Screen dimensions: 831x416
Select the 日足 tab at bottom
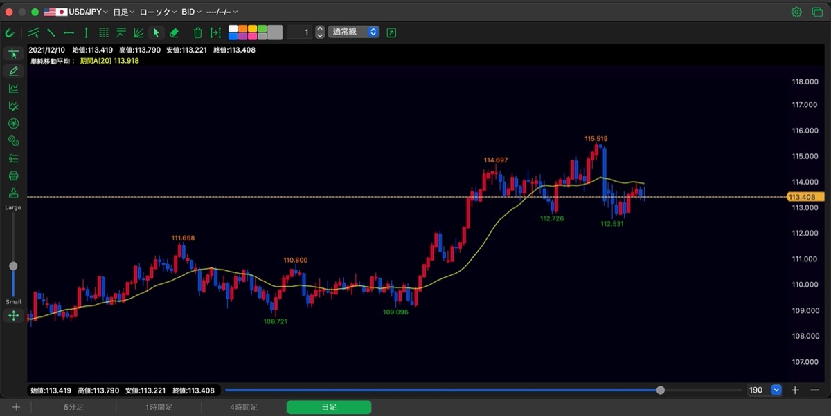tap(329, 408)
